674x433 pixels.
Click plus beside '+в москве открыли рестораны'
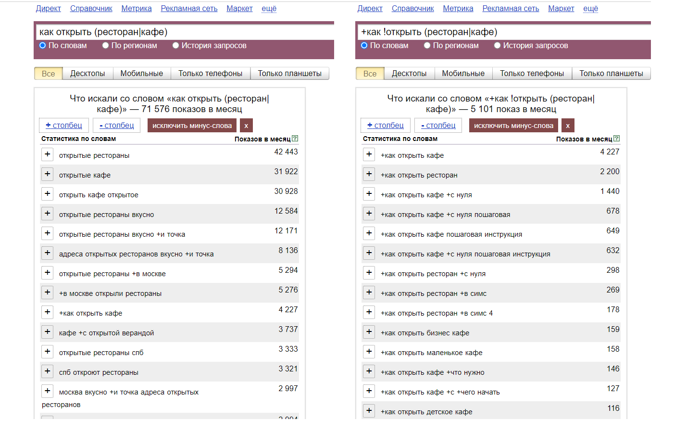[x=47, y=293]
